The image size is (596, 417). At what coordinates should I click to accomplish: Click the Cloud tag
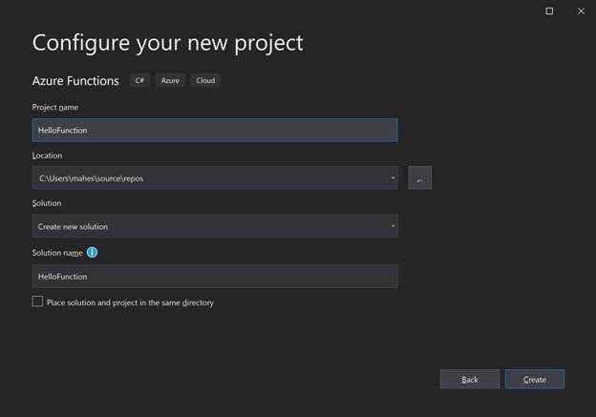[205, 80]
